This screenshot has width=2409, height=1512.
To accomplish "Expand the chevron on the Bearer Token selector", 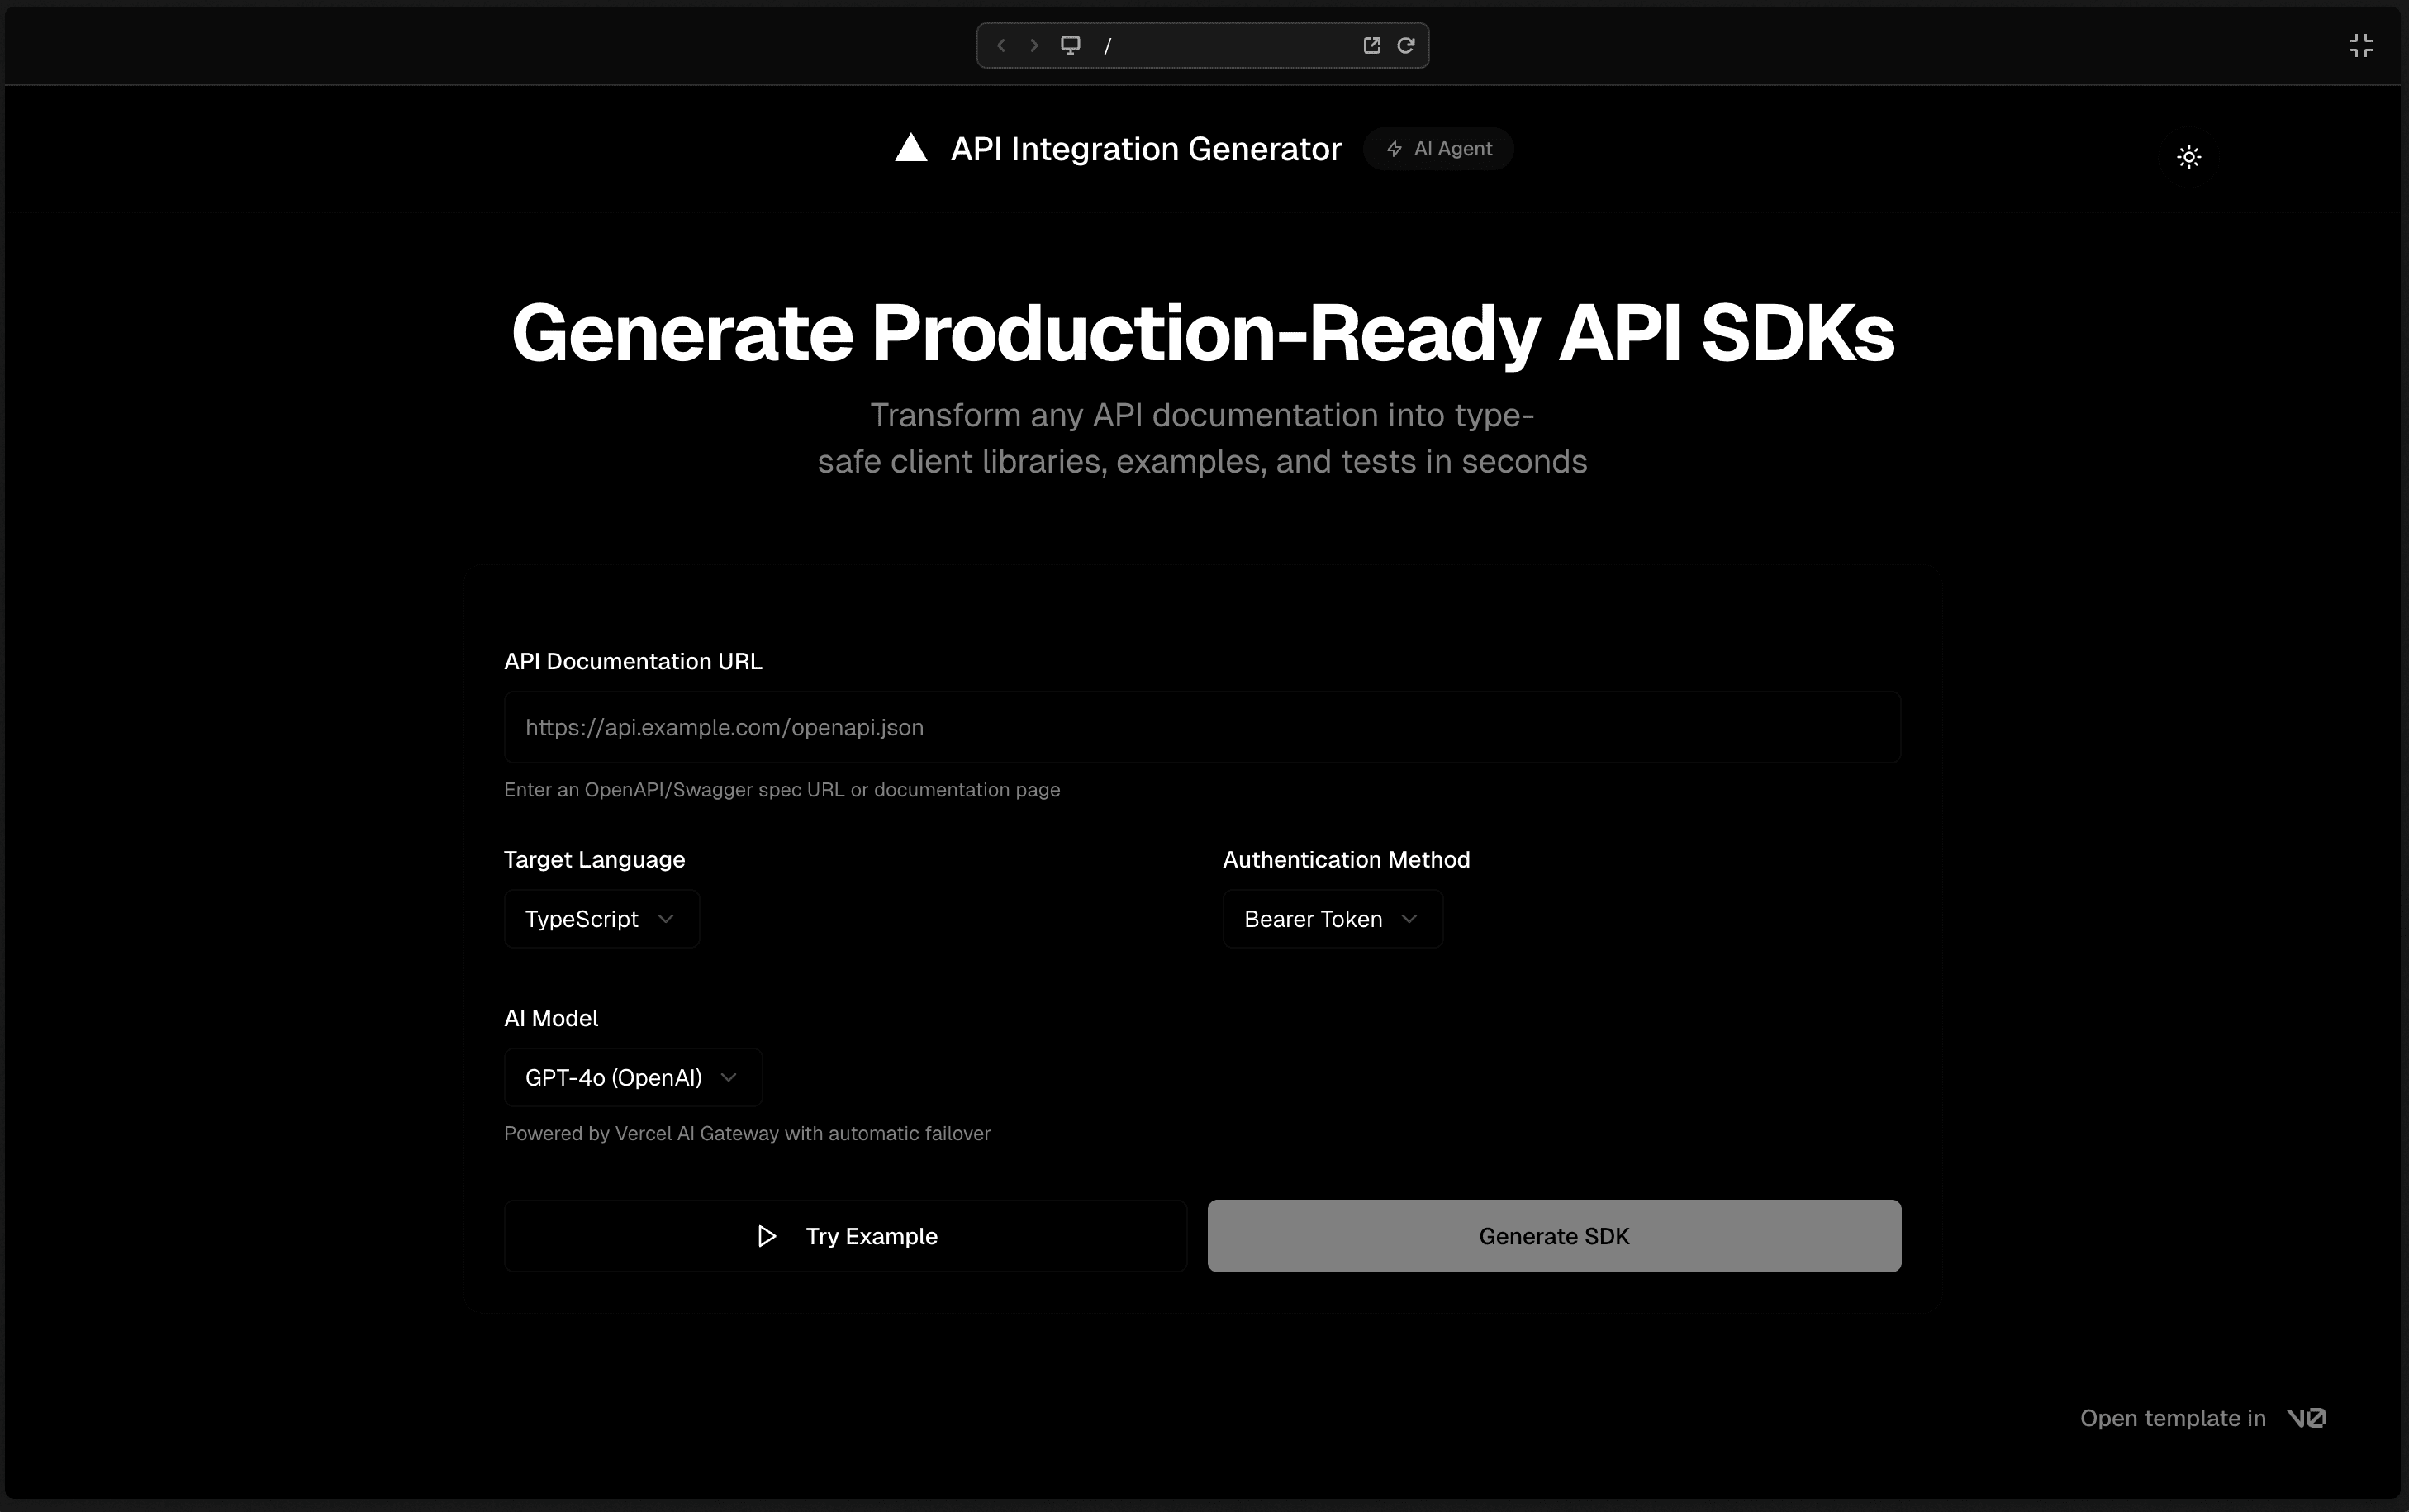I will 1410,918.
